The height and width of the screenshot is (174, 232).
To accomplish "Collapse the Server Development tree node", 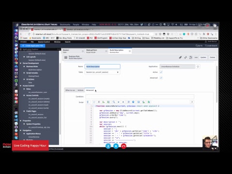I will pyautogui.click(x=20, y=63).
